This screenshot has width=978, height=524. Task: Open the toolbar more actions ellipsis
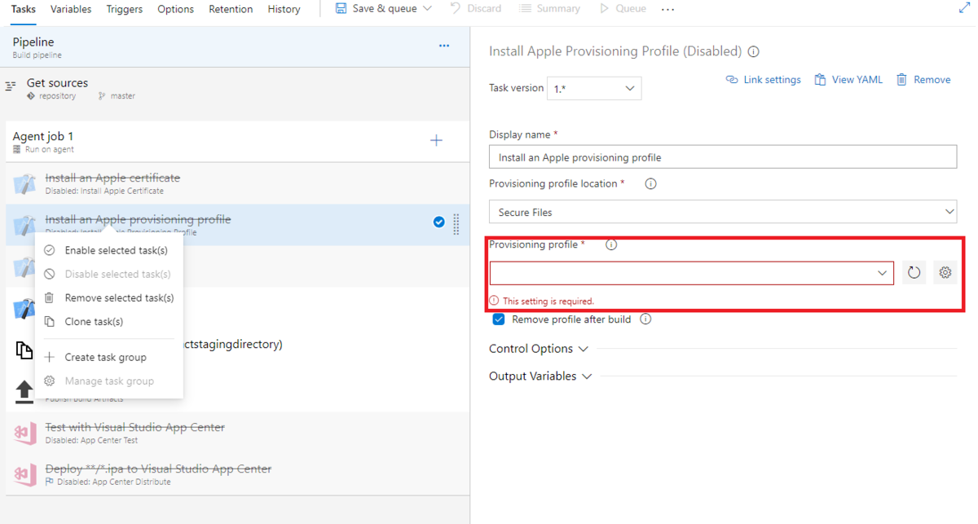(668, 9)
